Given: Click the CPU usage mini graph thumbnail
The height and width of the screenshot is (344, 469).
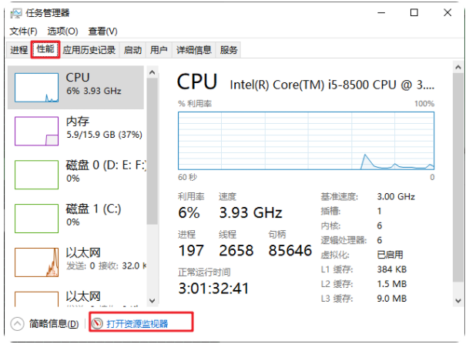Looking at the screenshot, I should tap(36, 87).
